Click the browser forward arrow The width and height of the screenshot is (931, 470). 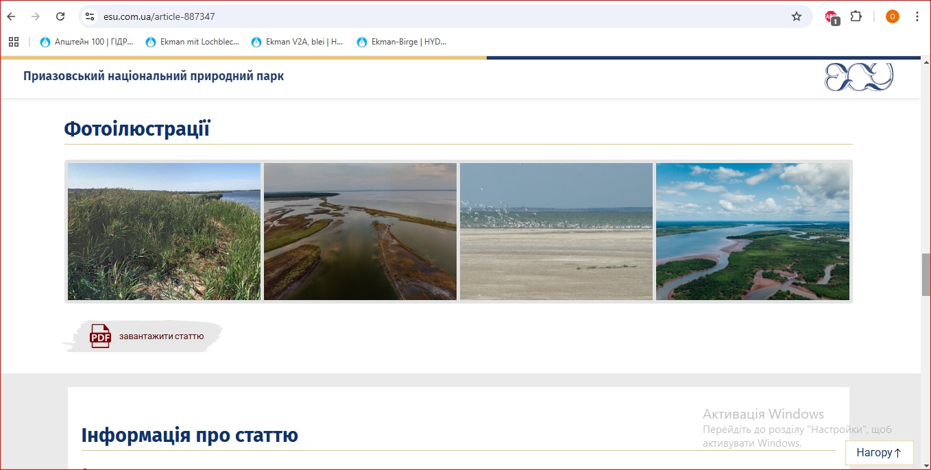click(x=36, y=16)
